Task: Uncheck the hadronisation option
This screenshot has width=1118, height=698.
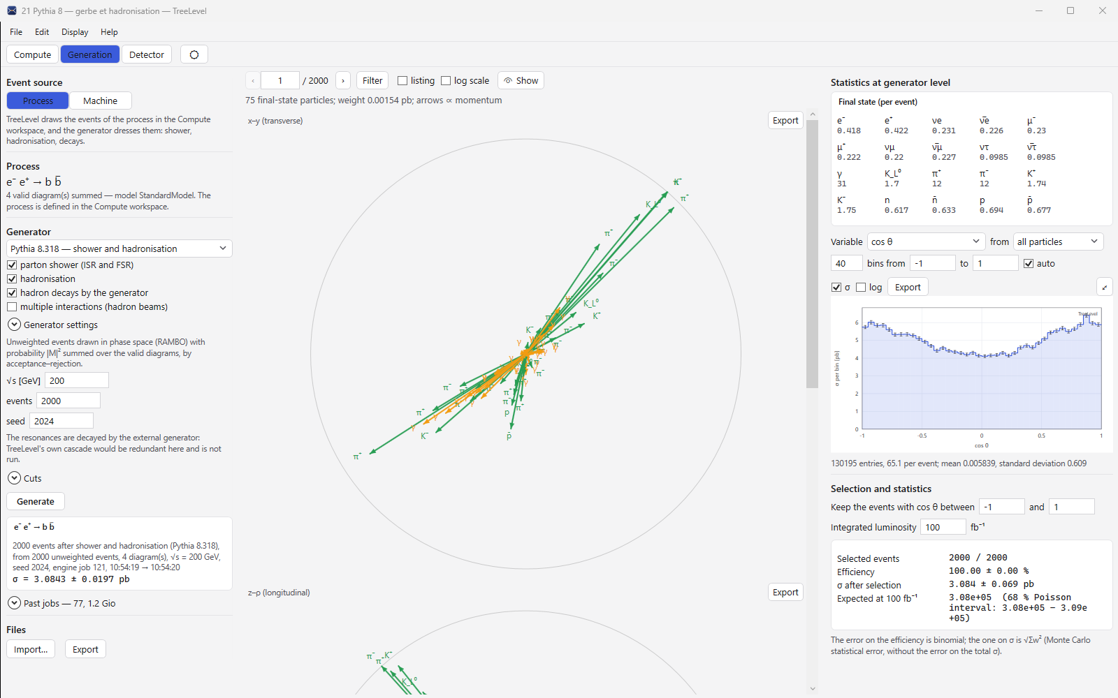Action: [12, 279]
